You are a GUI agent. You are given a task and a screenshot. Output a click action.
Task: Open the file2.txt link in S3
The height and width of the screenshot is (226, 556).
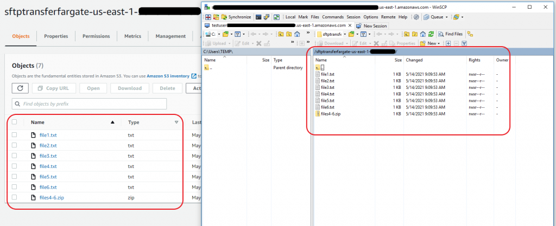click(48, 145)
